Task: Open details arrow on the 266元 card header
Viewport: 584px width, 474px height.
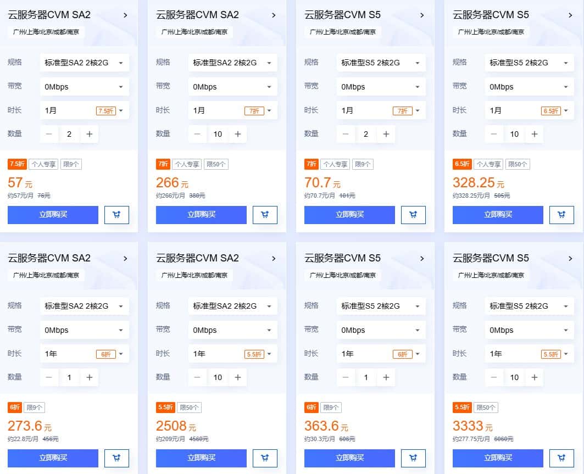Action: coord(274,15)
